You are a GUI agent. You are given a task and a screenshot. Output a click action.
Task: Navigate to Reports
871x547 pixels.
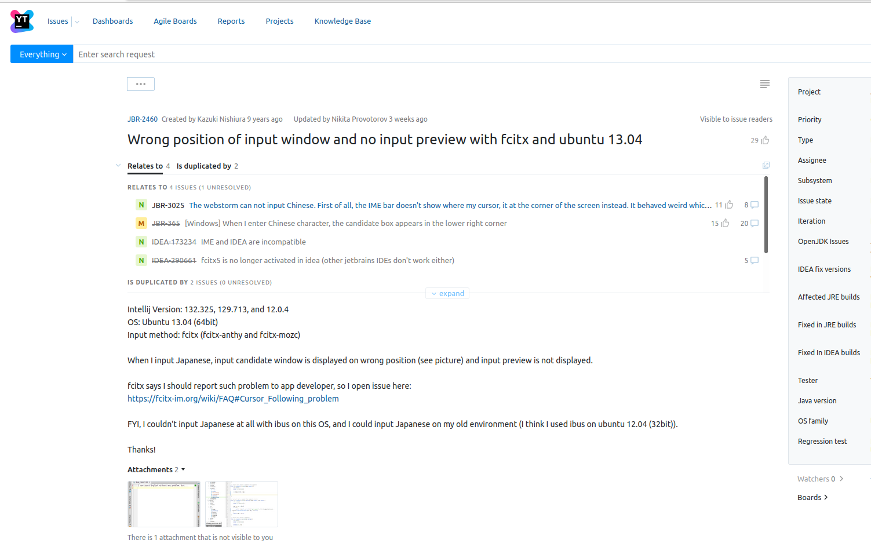click(231, 21)
